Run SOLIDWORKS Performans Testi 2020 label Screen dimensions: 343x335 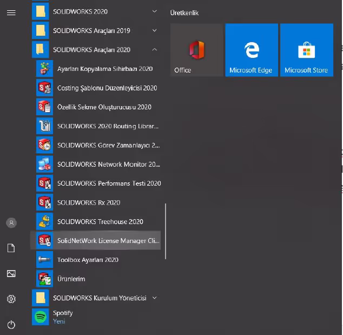tap(109, 183)
